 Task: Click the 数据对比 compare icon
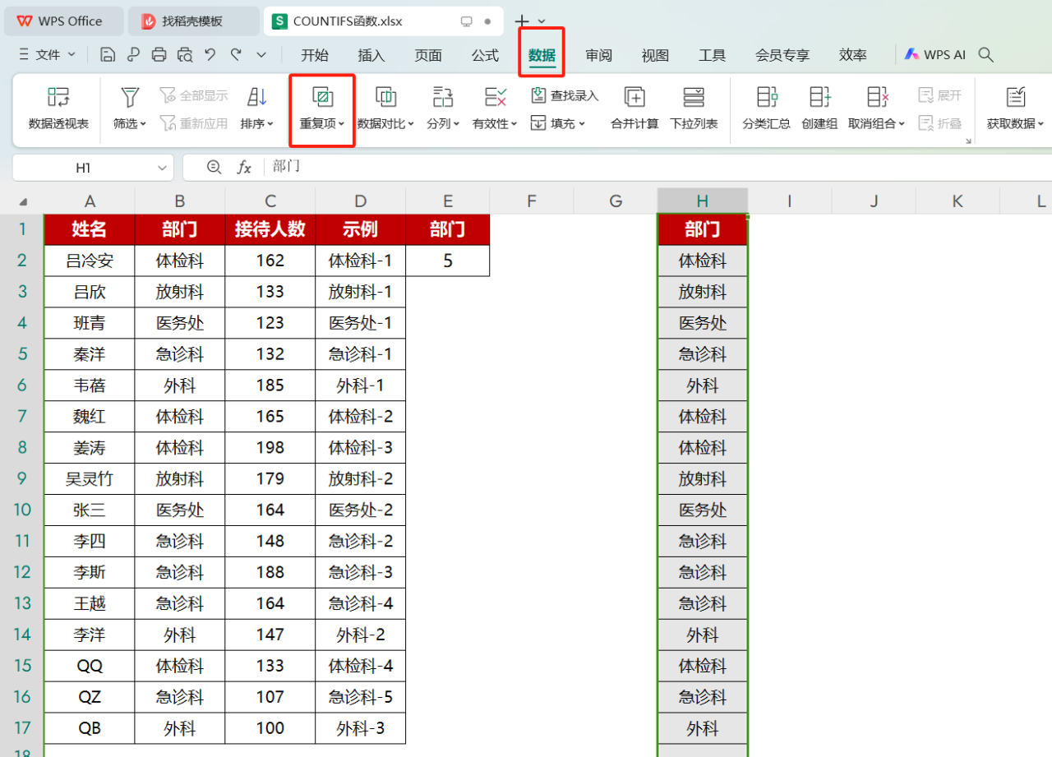coord(386,98)
